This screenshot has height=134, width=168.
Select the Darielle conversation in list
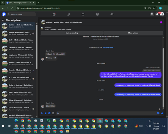tap(18, 26)
